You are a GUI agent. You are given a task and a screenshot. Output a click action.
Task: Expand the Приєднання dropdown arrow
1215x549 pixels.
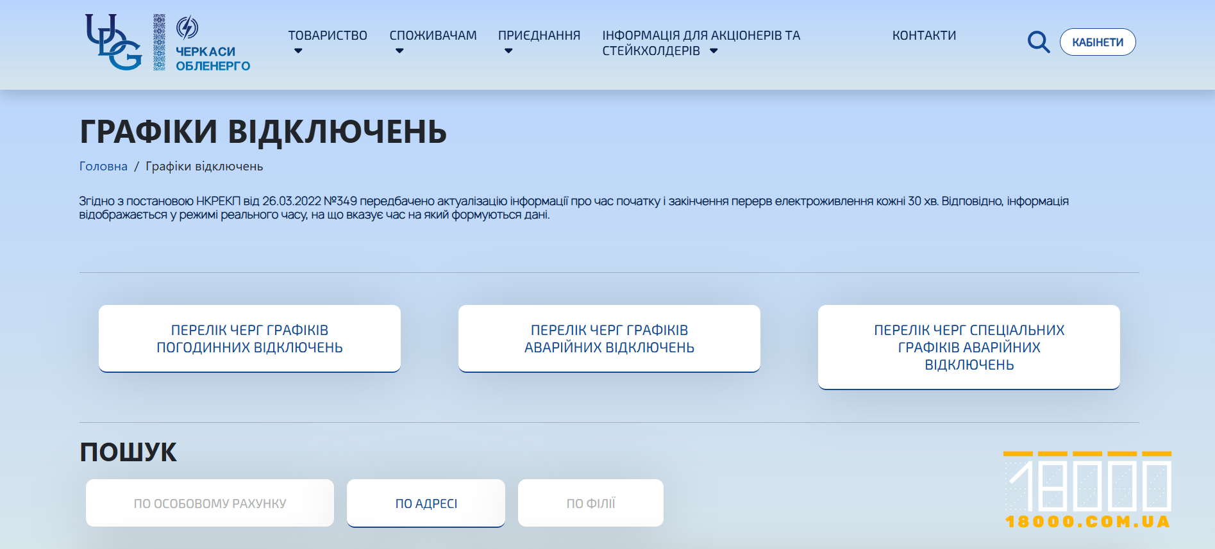tap(508, 51)
